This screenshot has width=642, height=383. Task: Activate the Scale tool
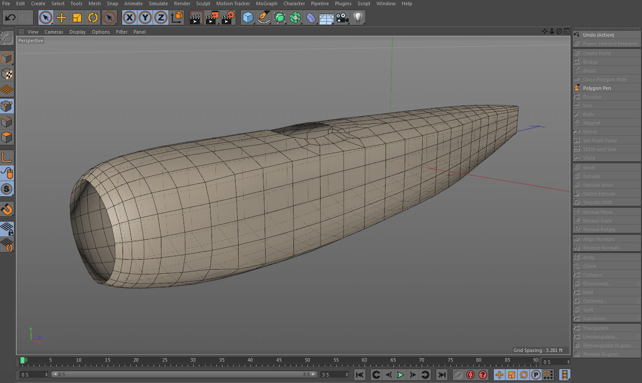pyautogui.click(x=77, y=18)
